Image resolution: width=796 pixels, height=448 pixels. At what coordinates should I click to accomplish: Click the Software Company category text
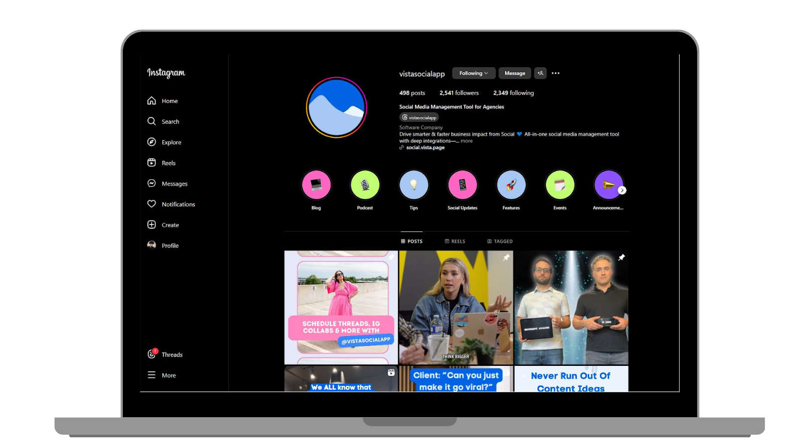[421, 127]
